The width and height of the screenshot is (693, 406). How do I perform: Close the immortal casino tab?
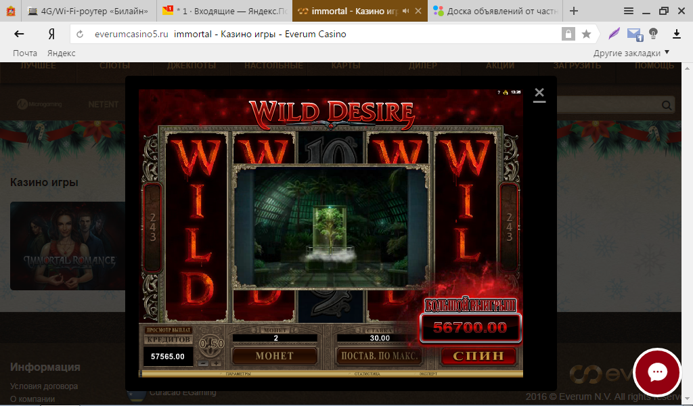click(418, 11)
